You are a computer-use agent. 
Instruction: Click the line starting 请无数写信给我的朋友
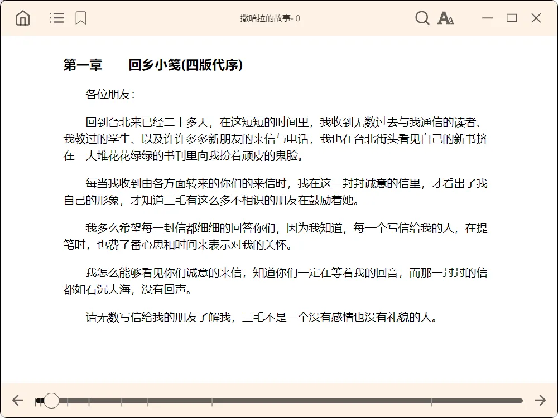click(x=262, y=317)
